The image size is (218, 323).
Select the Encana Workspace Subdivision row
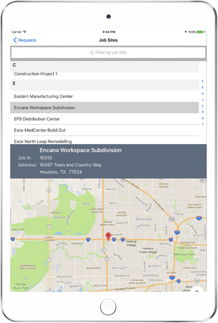(44, 108)
